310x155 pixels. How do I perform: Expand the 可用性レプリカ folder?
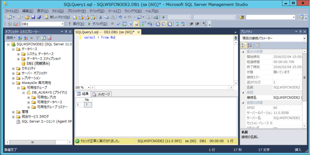coord(29,98)
